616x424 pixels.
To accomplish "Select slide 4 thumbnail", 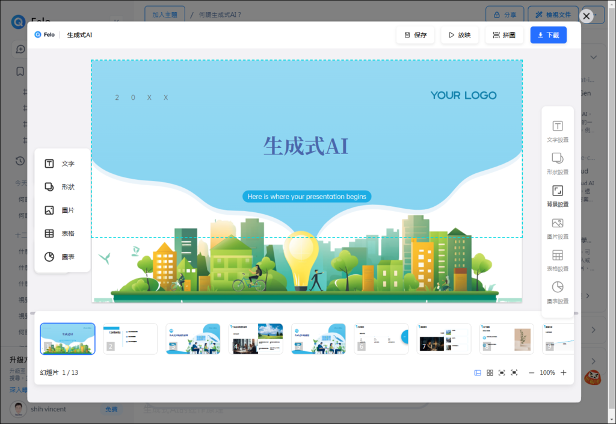I will pos(256,339).
